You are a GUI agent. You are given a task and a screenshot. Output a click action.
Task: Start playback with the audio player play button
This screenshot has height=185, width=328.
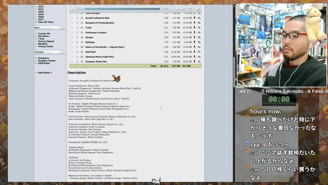click(72, 9)
